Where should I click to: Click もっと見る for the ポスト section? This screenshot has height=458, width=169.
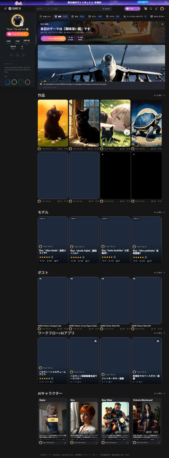coord(159,273)
